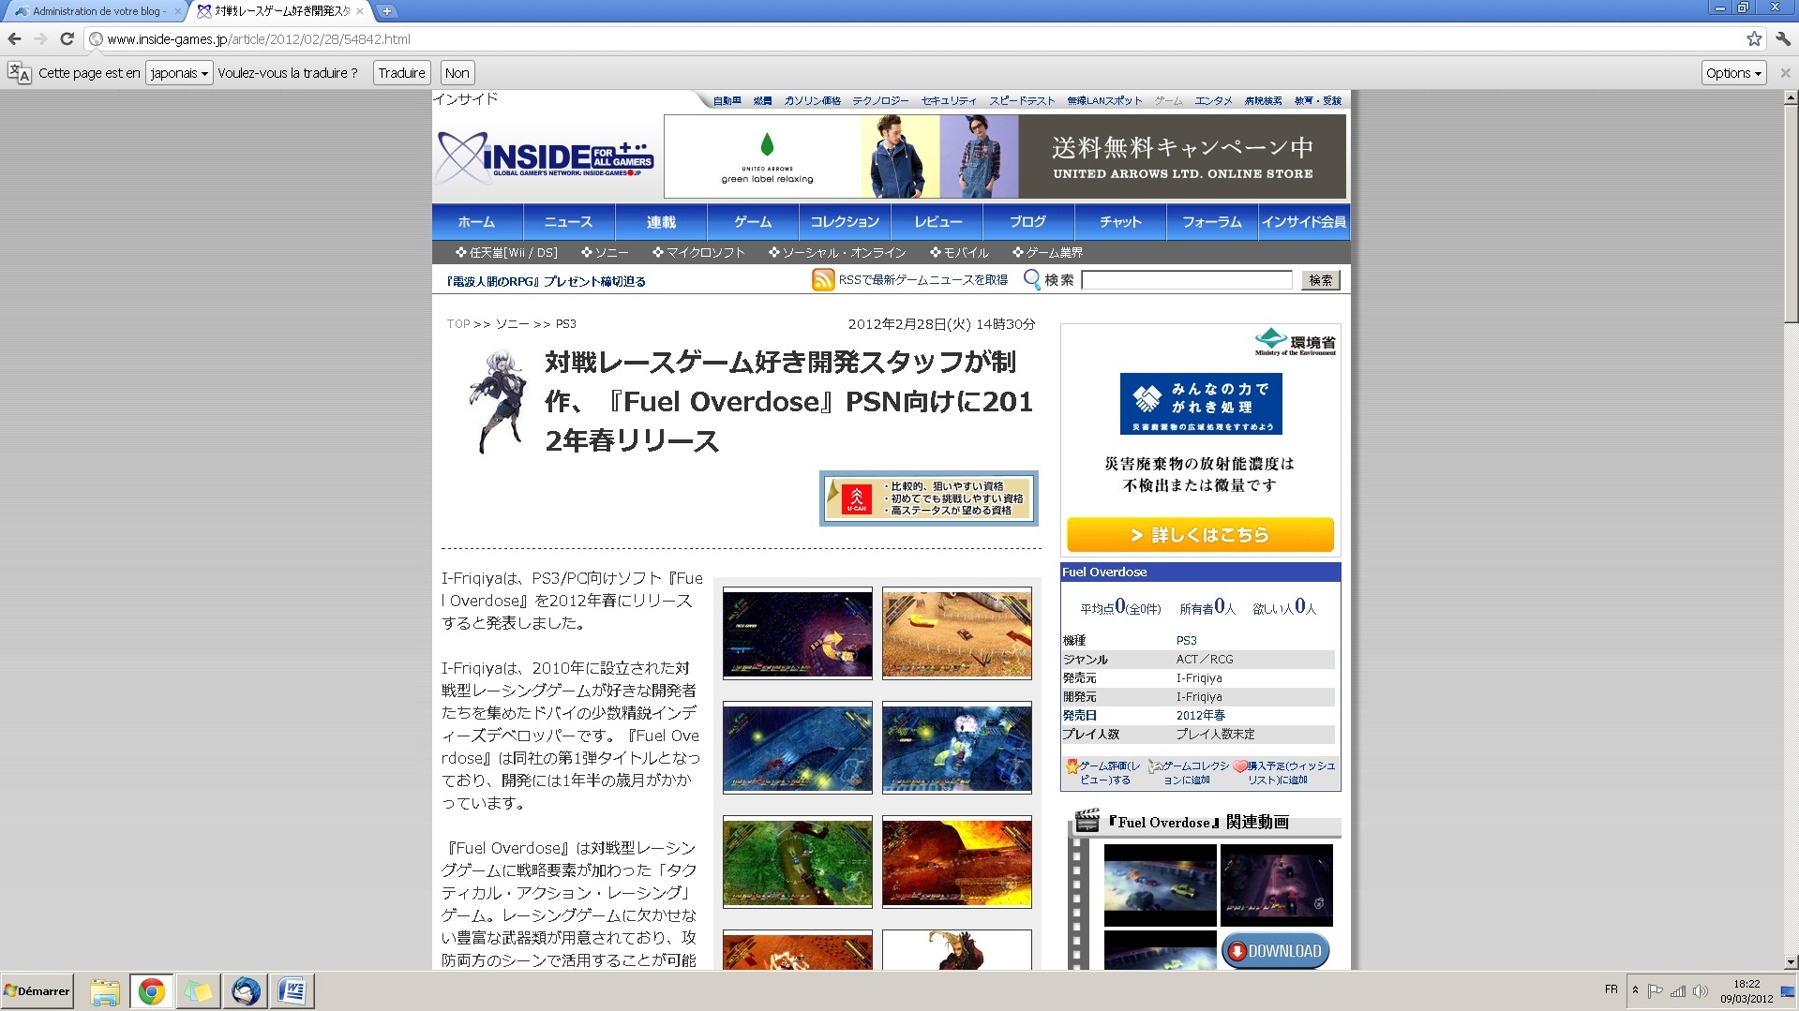Click the browser reload icon
Viewport: 1799px width, 1011px height.
(x=67, y=38)
